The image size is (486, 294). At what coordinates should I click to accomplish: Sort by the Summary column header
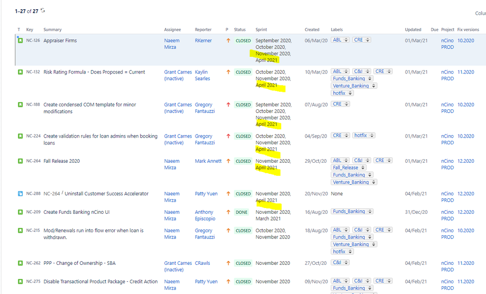coord(53,30)
